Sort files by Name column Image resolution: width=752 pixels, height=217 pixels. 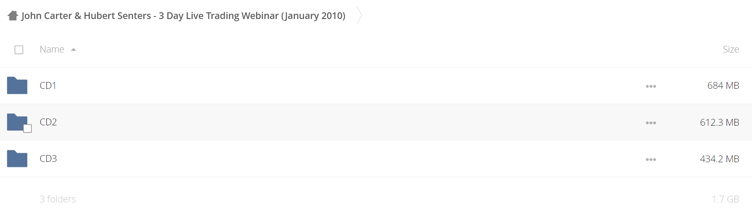(x=52, y=49)
